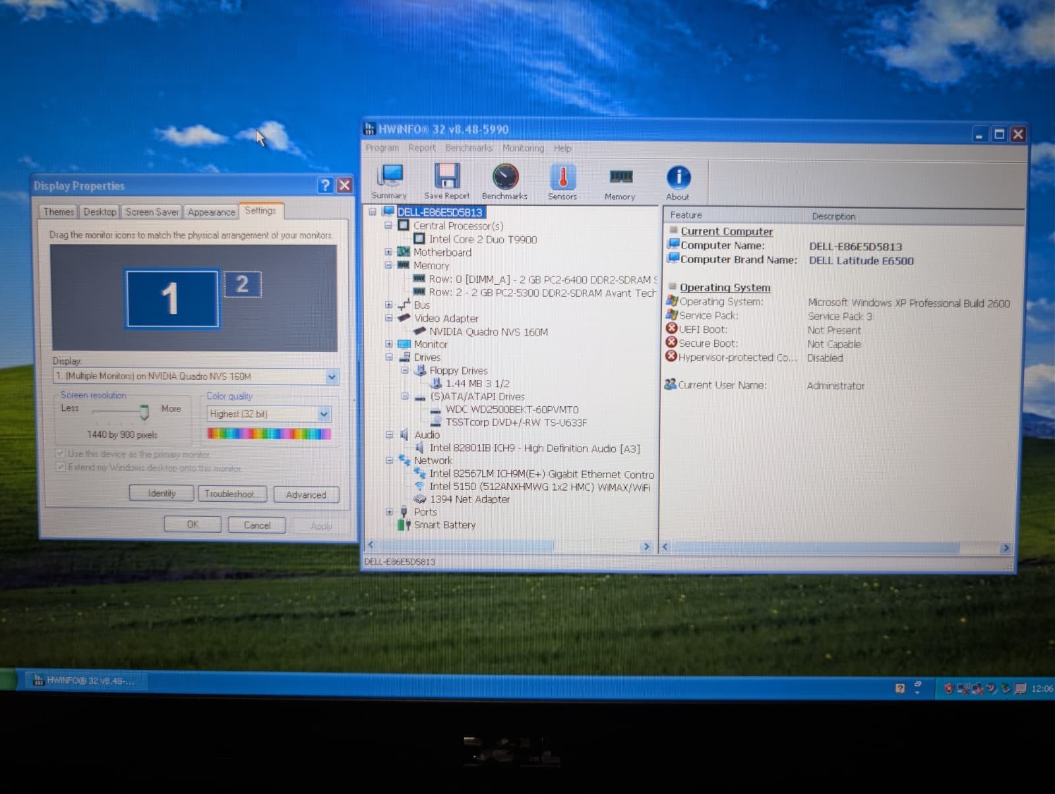
Task: Click the Motherboard tree icon
Action: click(404, 252)
